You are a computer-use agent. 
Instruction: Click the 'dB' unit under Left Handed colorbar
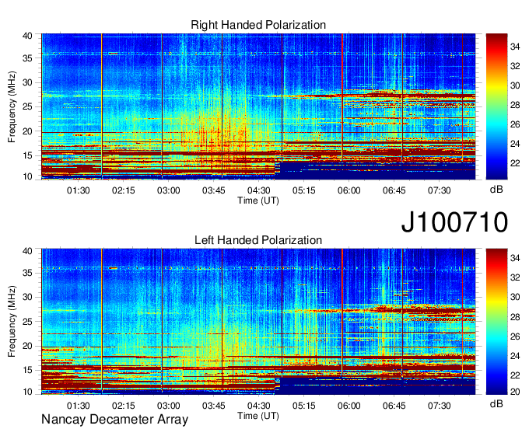[x=496, y=403]
